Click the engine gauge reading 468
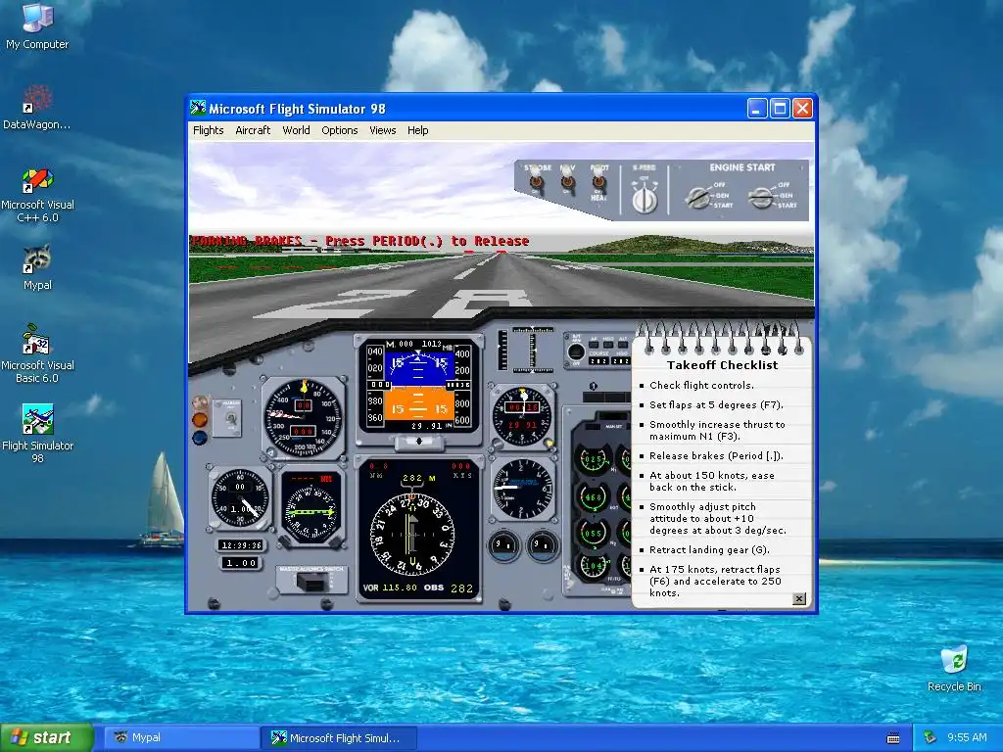The width and height of the screenshot is (1003, 752). click(x=593, y=496)
